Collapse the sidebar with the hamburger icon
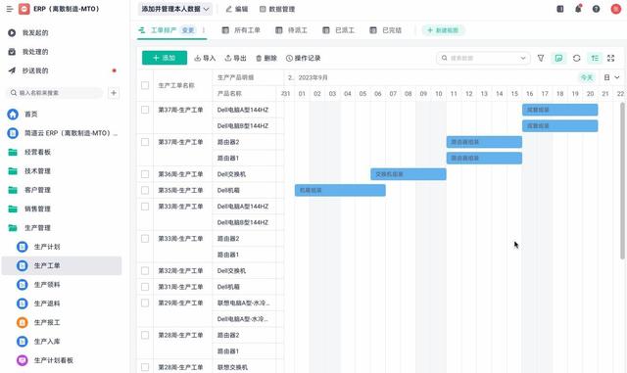Viewport: 627px width, 373px height. tap(10, 9)
